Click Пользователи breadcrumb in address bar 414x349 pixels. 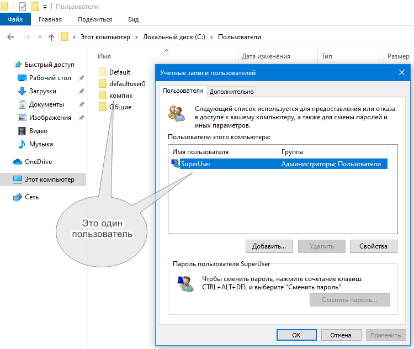coord(239,37)
